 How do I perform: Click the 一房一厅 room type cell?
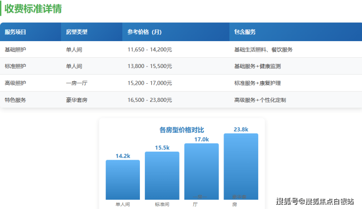76,83
